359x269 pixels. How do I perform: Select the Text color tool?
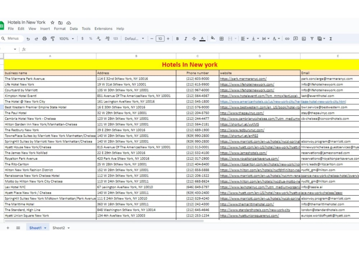[x=203, y=38]
